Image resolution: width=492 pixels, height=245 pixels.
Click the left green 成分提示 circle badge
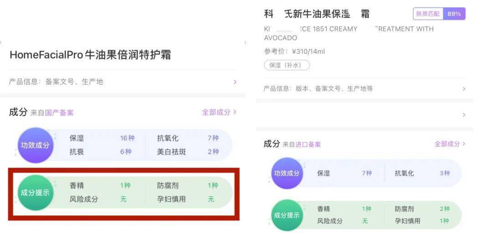[x=35, y=193]
